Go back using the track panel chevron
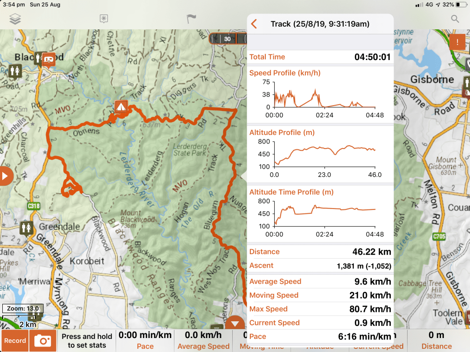This screenshot has width=470, height=352. tap(254, 24)
